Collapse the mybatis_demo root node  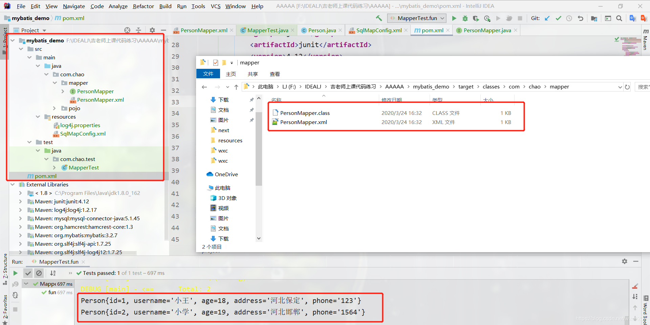point(13,41)
